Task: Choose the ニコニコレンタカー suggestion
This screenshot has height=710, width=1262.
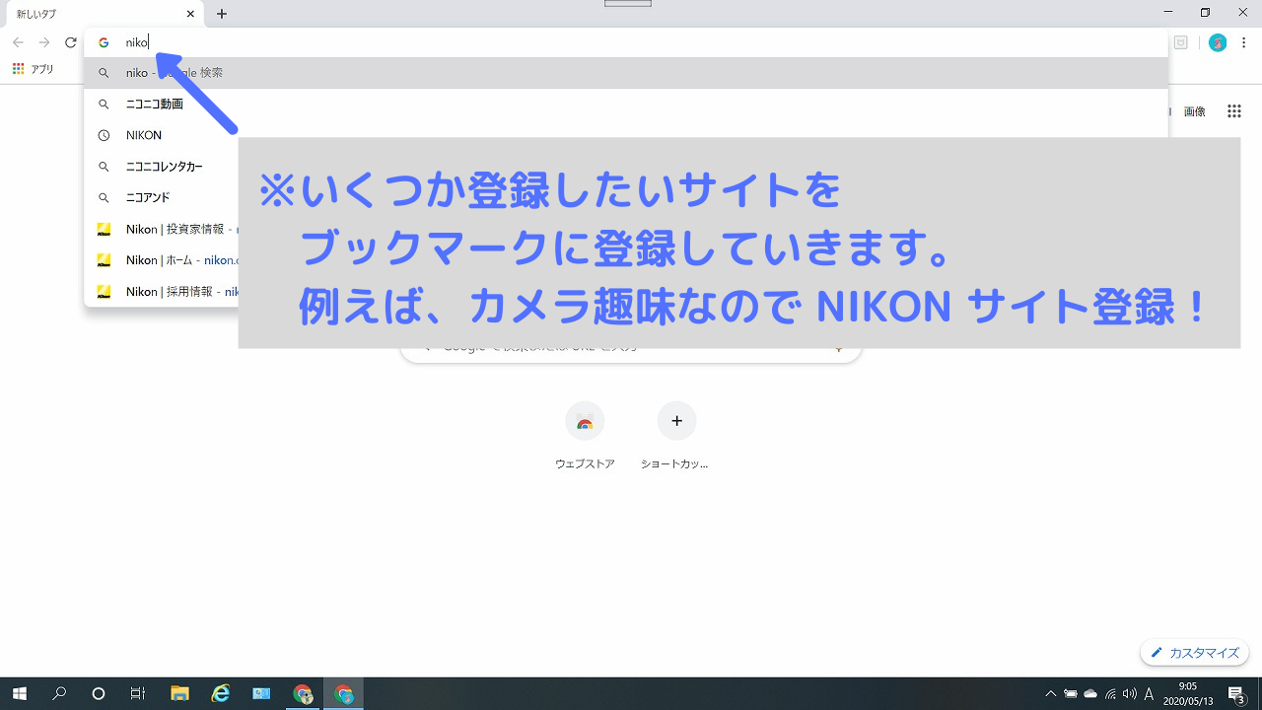Action: [x=163, y=167]
